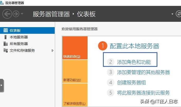Click the 配置此本地服务器 link
Screen dimensions: 181x107
(135, 46)
